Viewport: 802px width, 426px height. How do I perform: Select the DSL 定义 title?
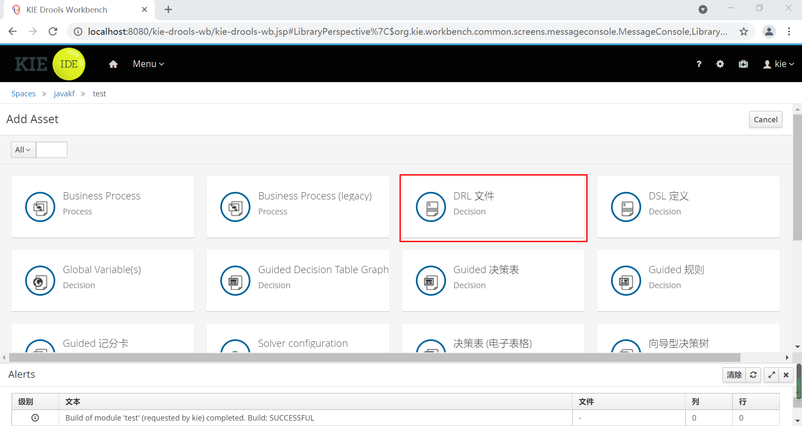click(668, 196)
